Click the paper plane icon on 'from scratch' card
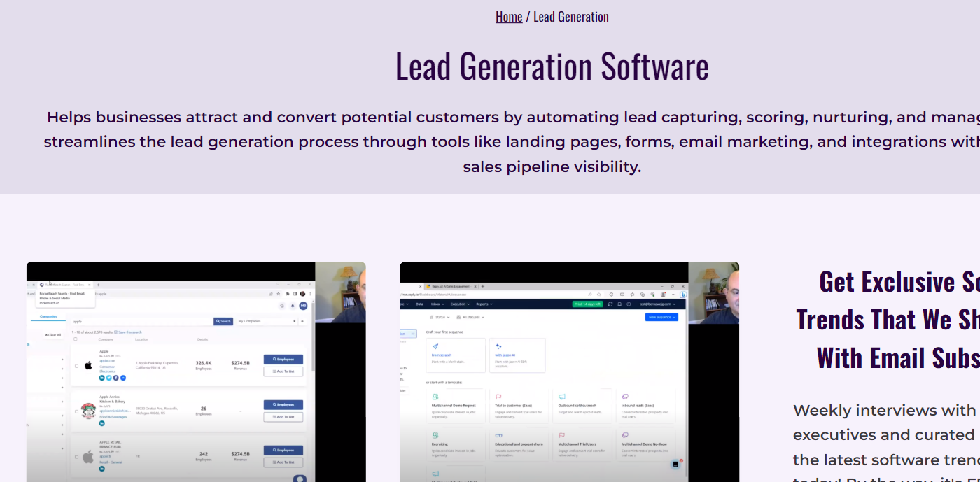The height and width of the screenshot is (482, 980). (435, 346)
